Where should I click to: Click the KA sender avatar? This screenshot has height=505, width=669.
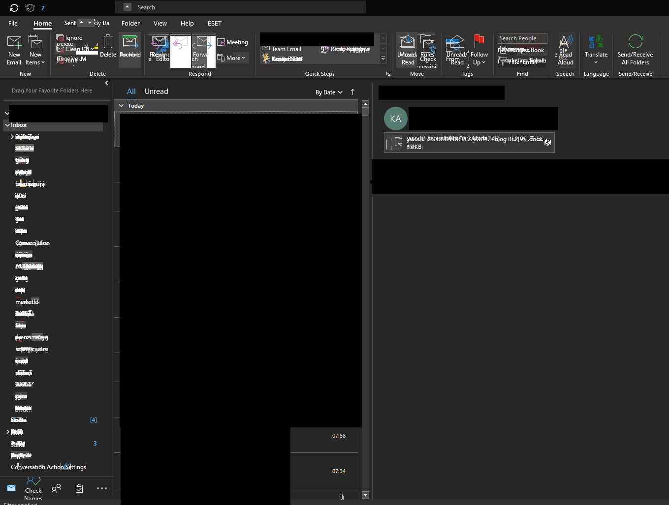click(396, 119)
